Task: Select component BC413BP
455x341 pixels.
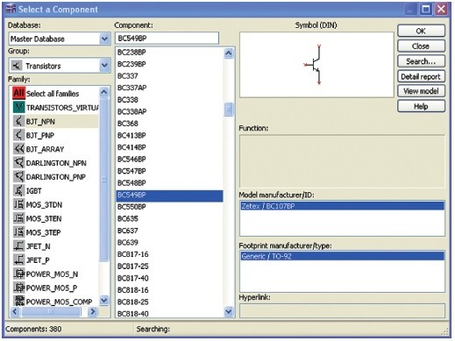Action: coord(169,135)
